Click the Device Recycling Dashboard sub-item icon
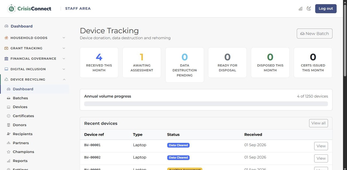Image resolution: width=347 pixels, height=170 pixels. (9, 89)
